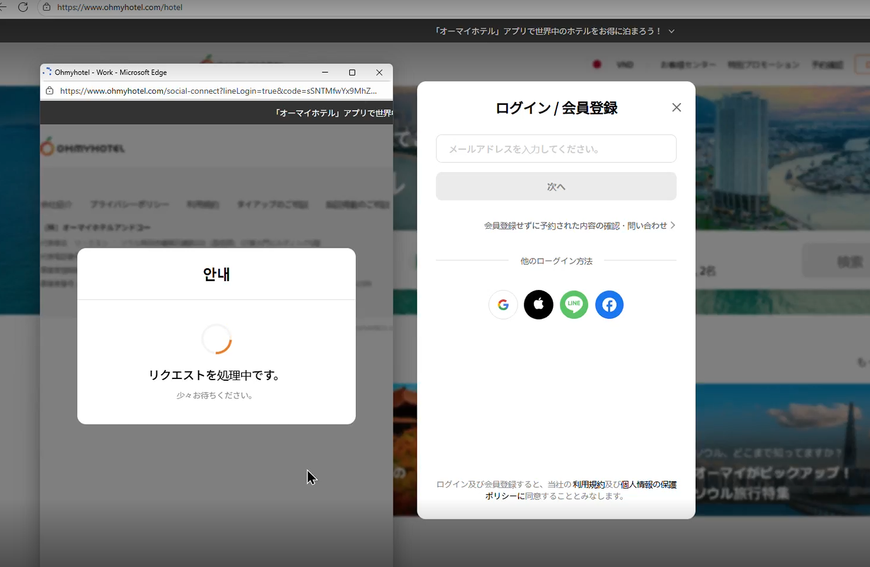
Task: Open the Japan flag language selector
Action: (x=597, y=64)
